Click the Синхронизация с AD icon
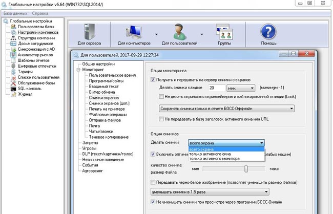Image resolution: width=333 pixels, height=214 pixels. click(13, 49)
